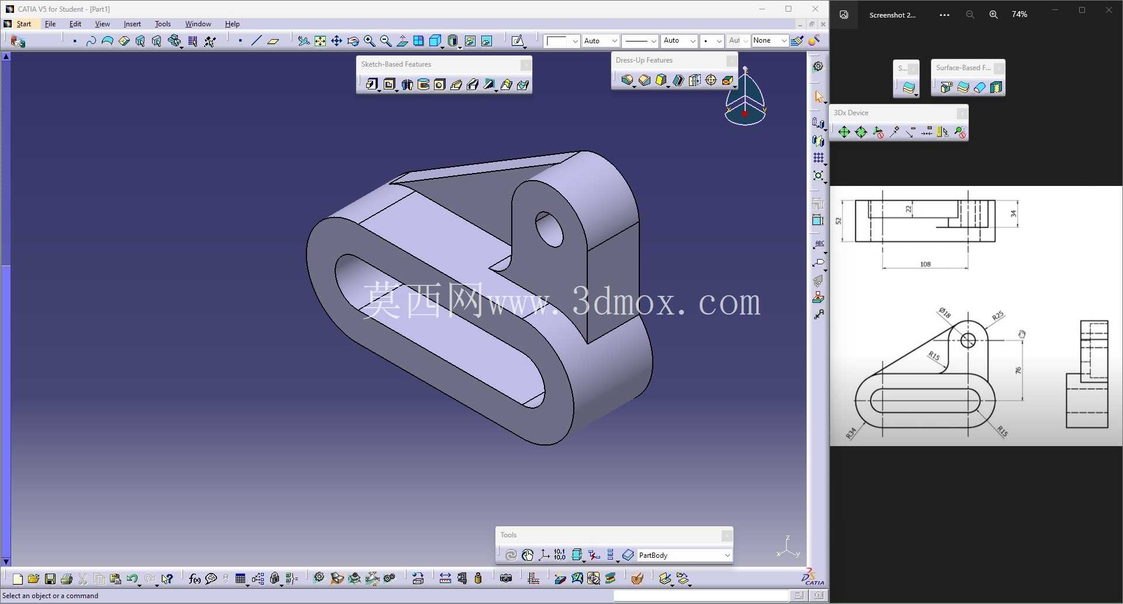Screen dimensions: 1123x604
Task: Click the Undo arrow icon
Action: 132,579
